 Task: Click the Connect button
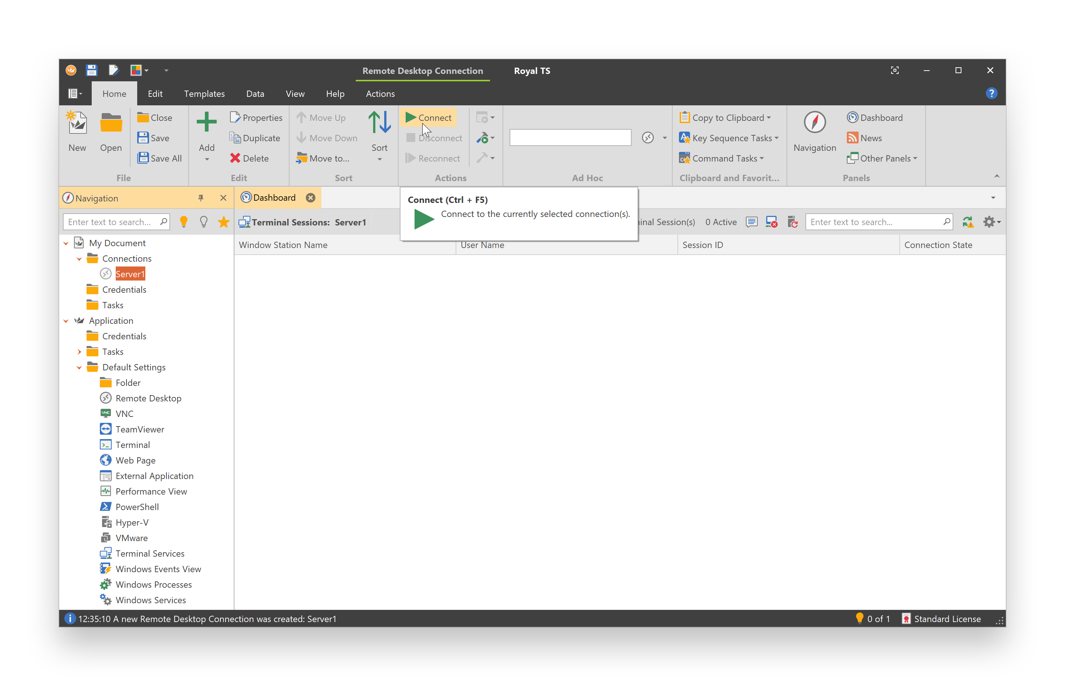(x=429, y=118)
